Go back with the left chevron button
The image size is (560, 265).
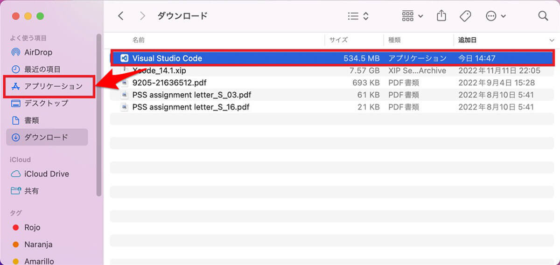pyautogui.click(x=121, y=16)
